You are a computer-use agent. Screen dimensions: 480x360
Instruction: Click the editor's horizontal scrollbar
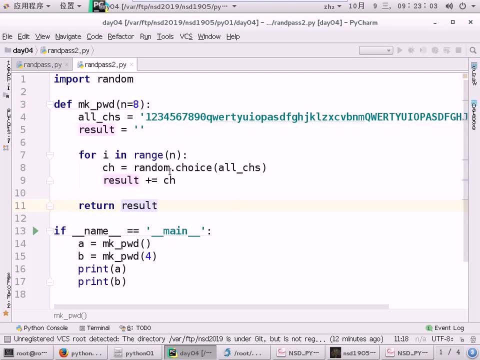pyautogui.click(x=221, y=306)
